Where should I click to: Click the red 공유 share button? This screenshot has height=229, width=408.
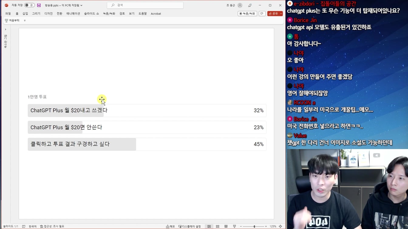click(x=274, y=14)
